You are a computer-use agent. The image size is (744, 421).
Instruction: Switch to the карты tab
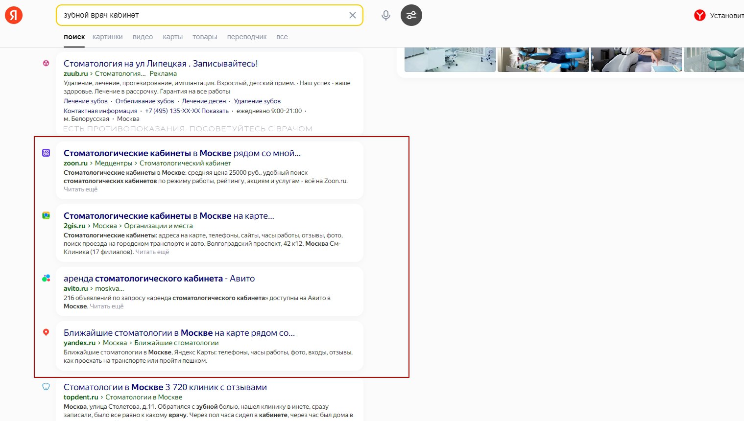point(173,37)
